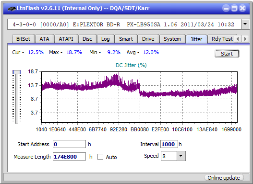
Task: Select the Smart tab
Action: coord(126,39)
